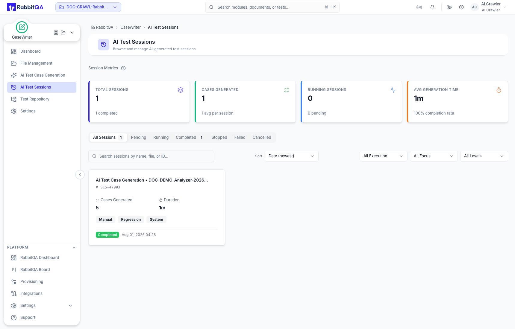Image resolution: width=515 pixels, height=329 pixels.
Task: Switch to the Completed tab
Action: (190, 138)
